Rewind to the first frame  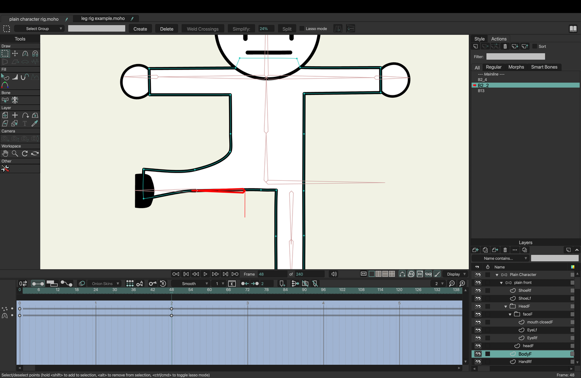coord(176,274)
